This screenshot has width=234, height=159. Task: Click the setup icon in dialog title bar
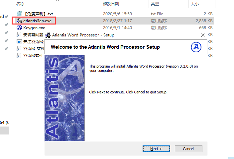[x=48, y=35]
